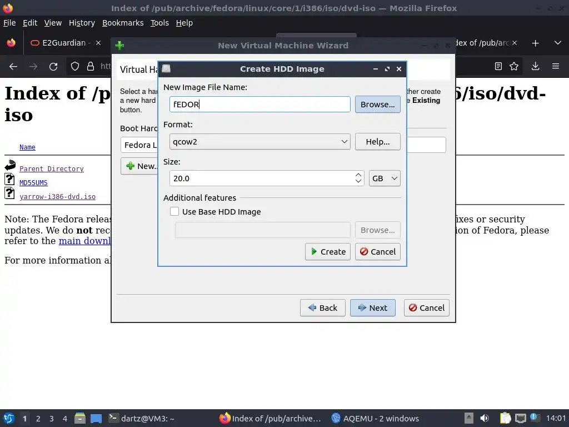This screenshot has height=427, width=569.
Task: Open the Help menu in Firefox
Action: point(184,23)
